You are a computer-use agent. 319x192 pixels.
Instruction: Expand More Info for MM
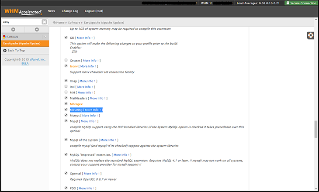coord(86,93)
